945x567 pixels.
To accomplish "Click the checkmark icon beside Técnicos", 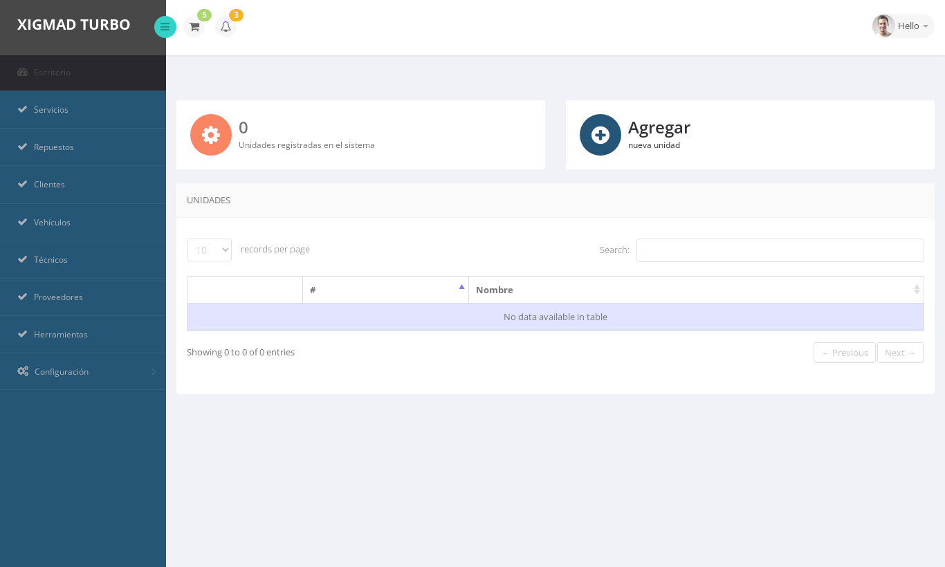I will point(22,259).
